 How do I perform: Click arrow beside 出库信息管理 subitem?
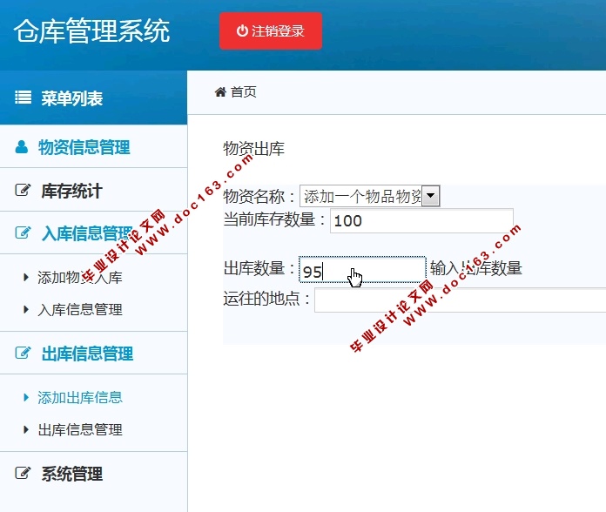(26, 429)
